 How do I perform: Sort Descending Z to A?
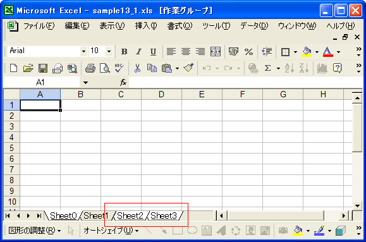pos(304,68)
